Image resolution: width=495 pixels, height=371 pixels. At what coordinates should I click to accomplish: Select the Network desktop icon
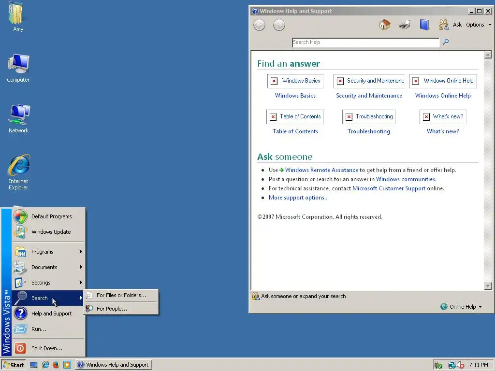click(18, 119)
